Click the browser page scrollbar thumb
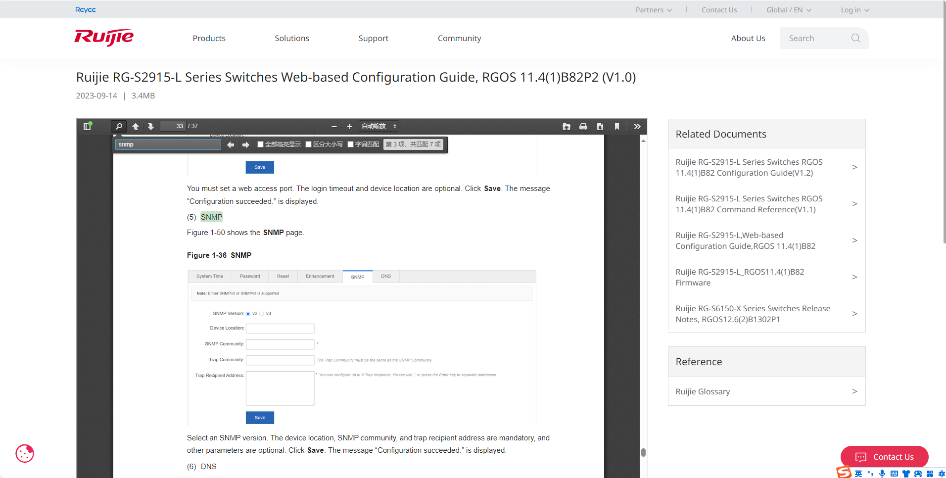946x478 pixels. 944,121
